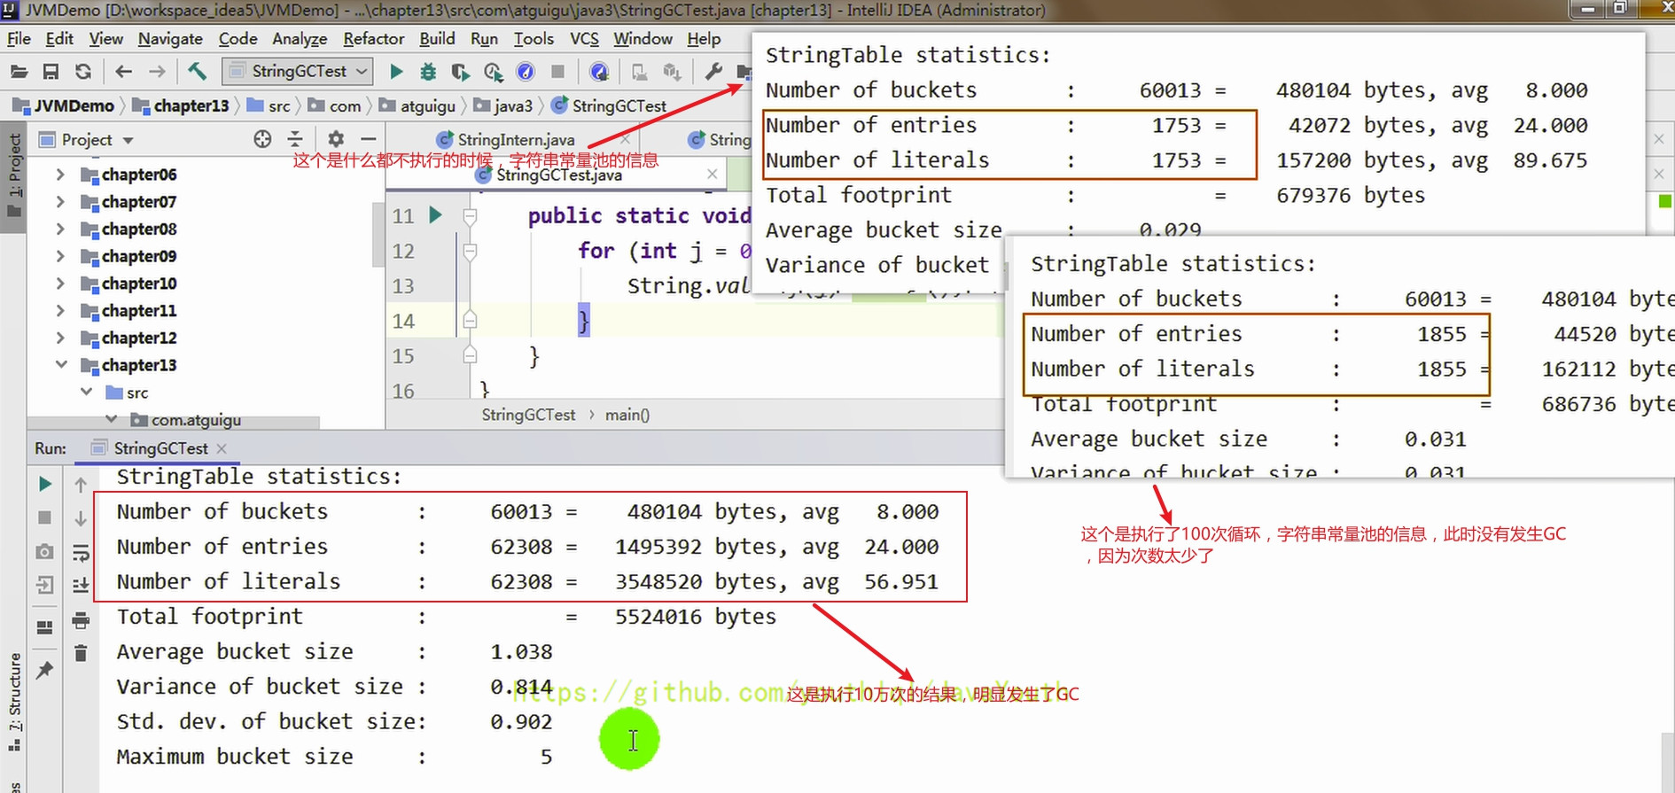Select com.atguigu package in tree
1675x793 pixels.
click(x=196, y=420)
